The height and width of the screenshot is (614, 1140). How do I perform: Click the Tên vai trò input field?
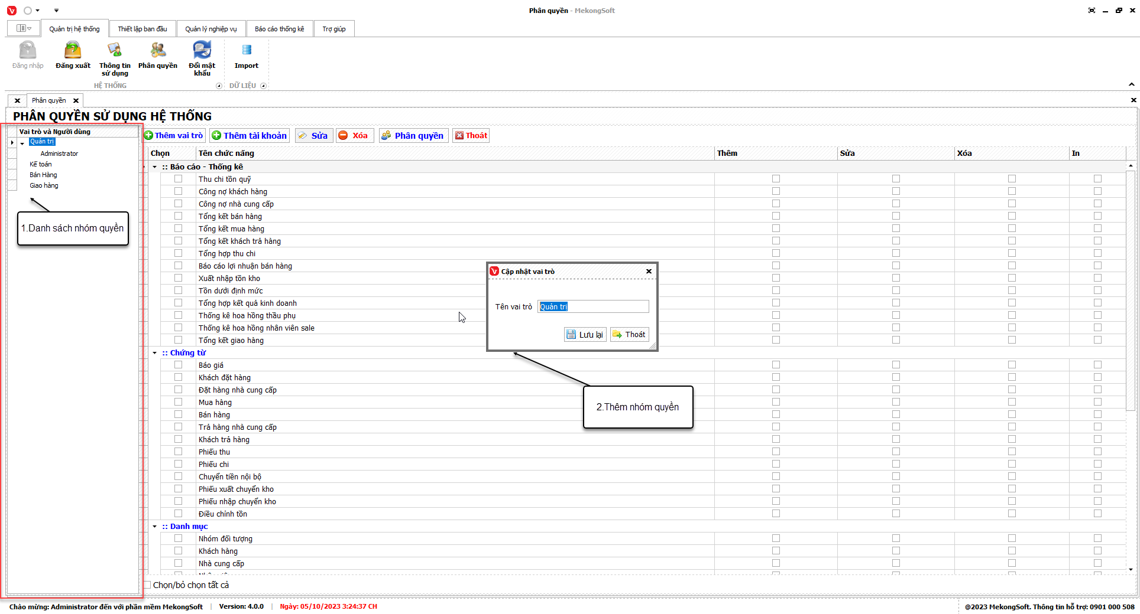point(593,306)
